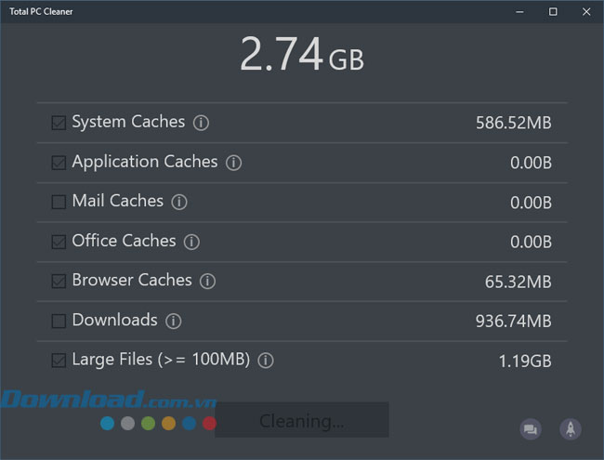Screen dimensions: 604x460
Task: Uncheck the System Caches checkbox
Action: 59,123
